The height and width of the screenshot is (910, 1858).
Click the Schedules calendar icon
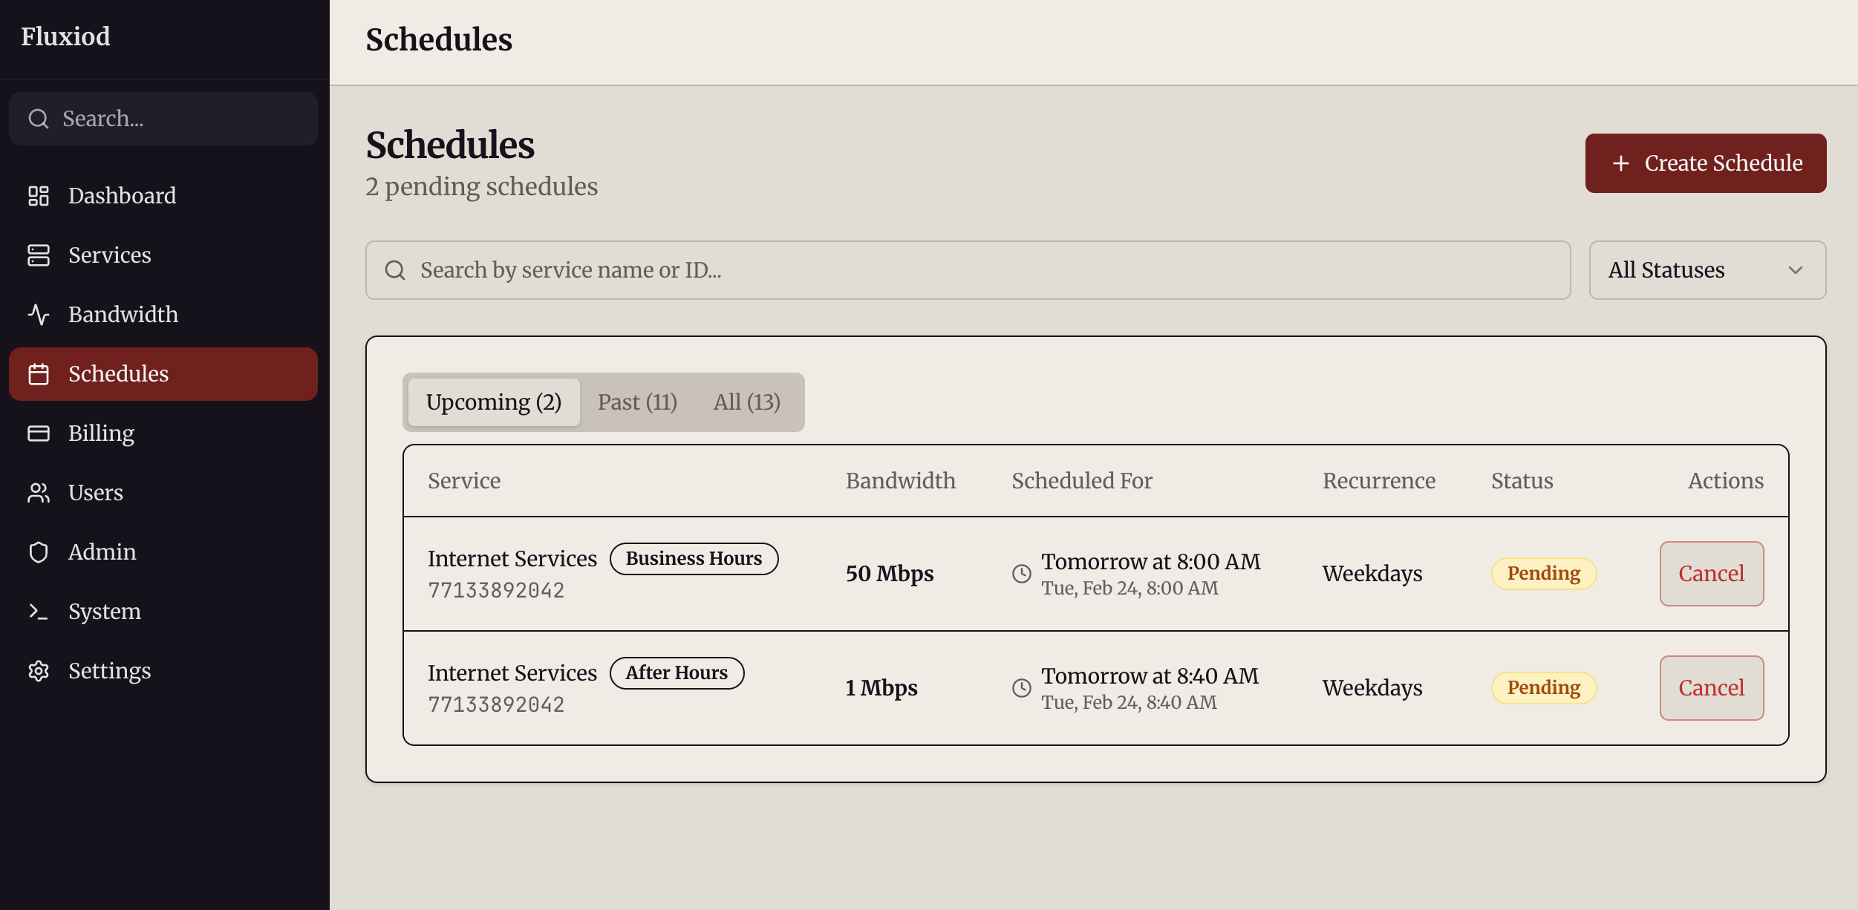[x=39, y=373]
